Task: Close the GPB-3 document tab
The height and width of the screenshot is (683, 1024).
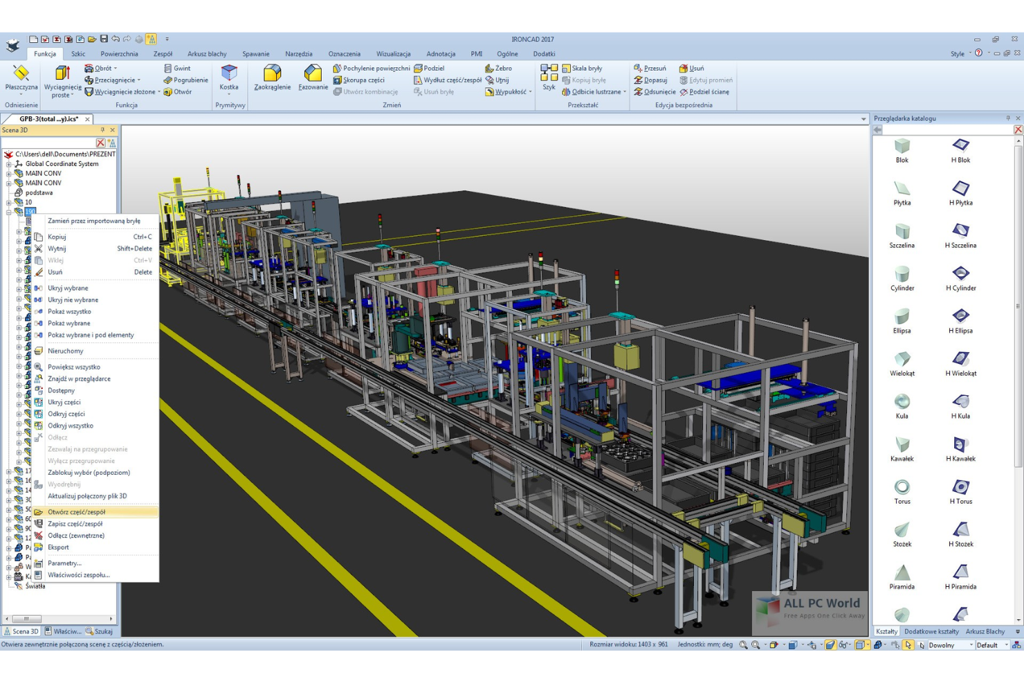Action: click(x=87, y=119)
